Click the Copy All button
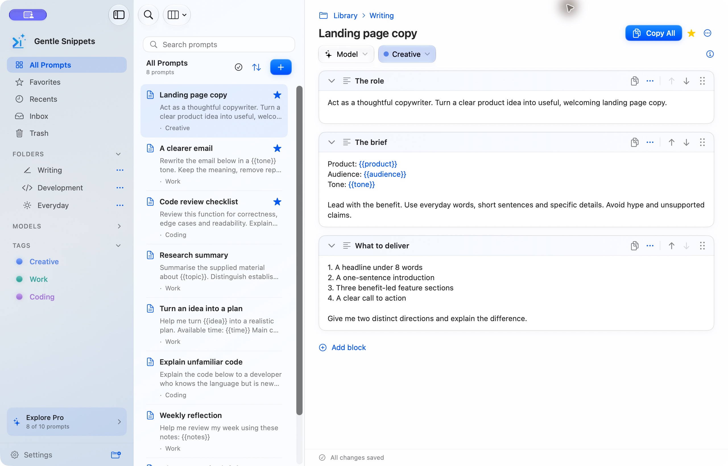 pyautogui.click(x=653, y=33)
